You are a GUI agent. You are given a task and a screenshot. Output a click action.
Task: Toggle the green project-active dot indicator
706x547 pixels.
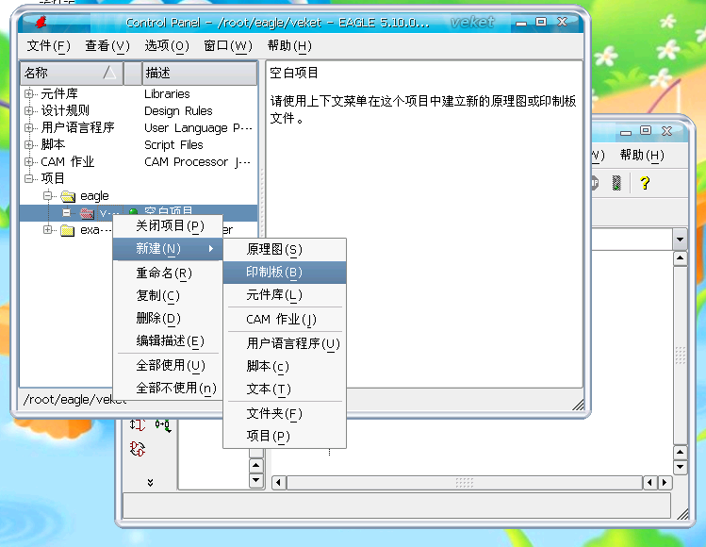point(133,212)
